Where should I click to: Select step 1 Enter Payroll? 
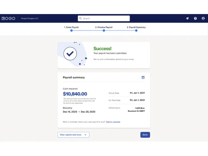click(71, 27)
